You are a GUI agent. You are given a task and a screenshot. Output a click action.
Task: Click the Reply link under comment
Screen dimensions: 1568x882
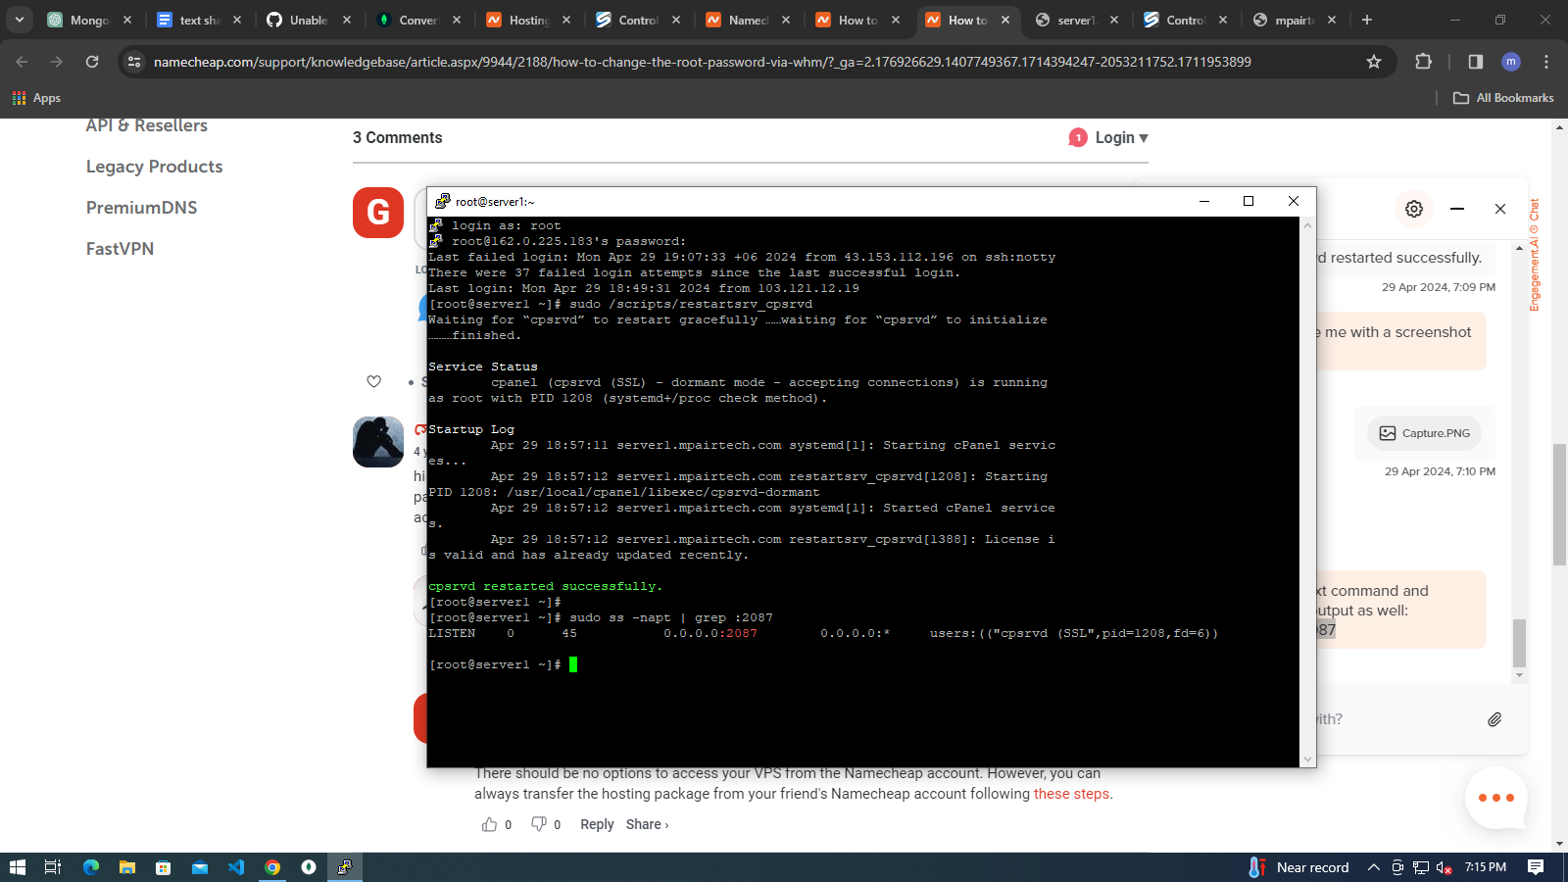597,824
